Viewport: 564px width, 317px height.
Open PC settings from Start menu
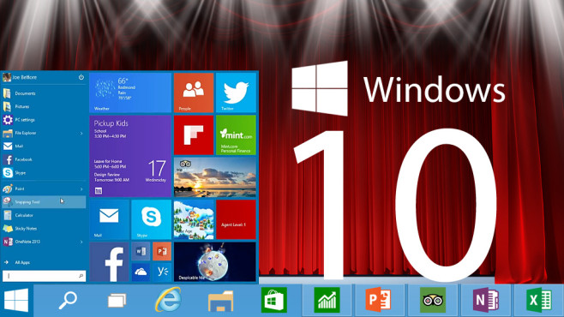[x=44, y=120]
